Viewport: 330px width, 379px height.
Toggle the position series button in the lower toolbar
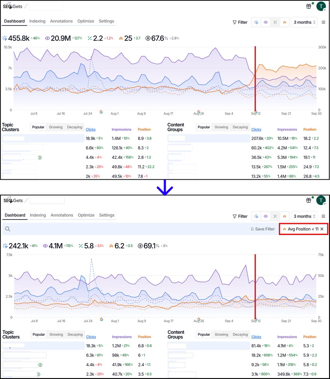coord(285,216)
